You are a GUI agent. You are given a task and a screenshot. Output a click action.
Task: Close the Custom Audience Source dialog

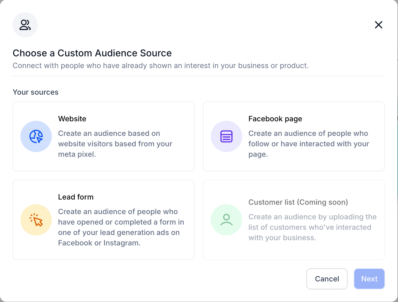(378, 25)
